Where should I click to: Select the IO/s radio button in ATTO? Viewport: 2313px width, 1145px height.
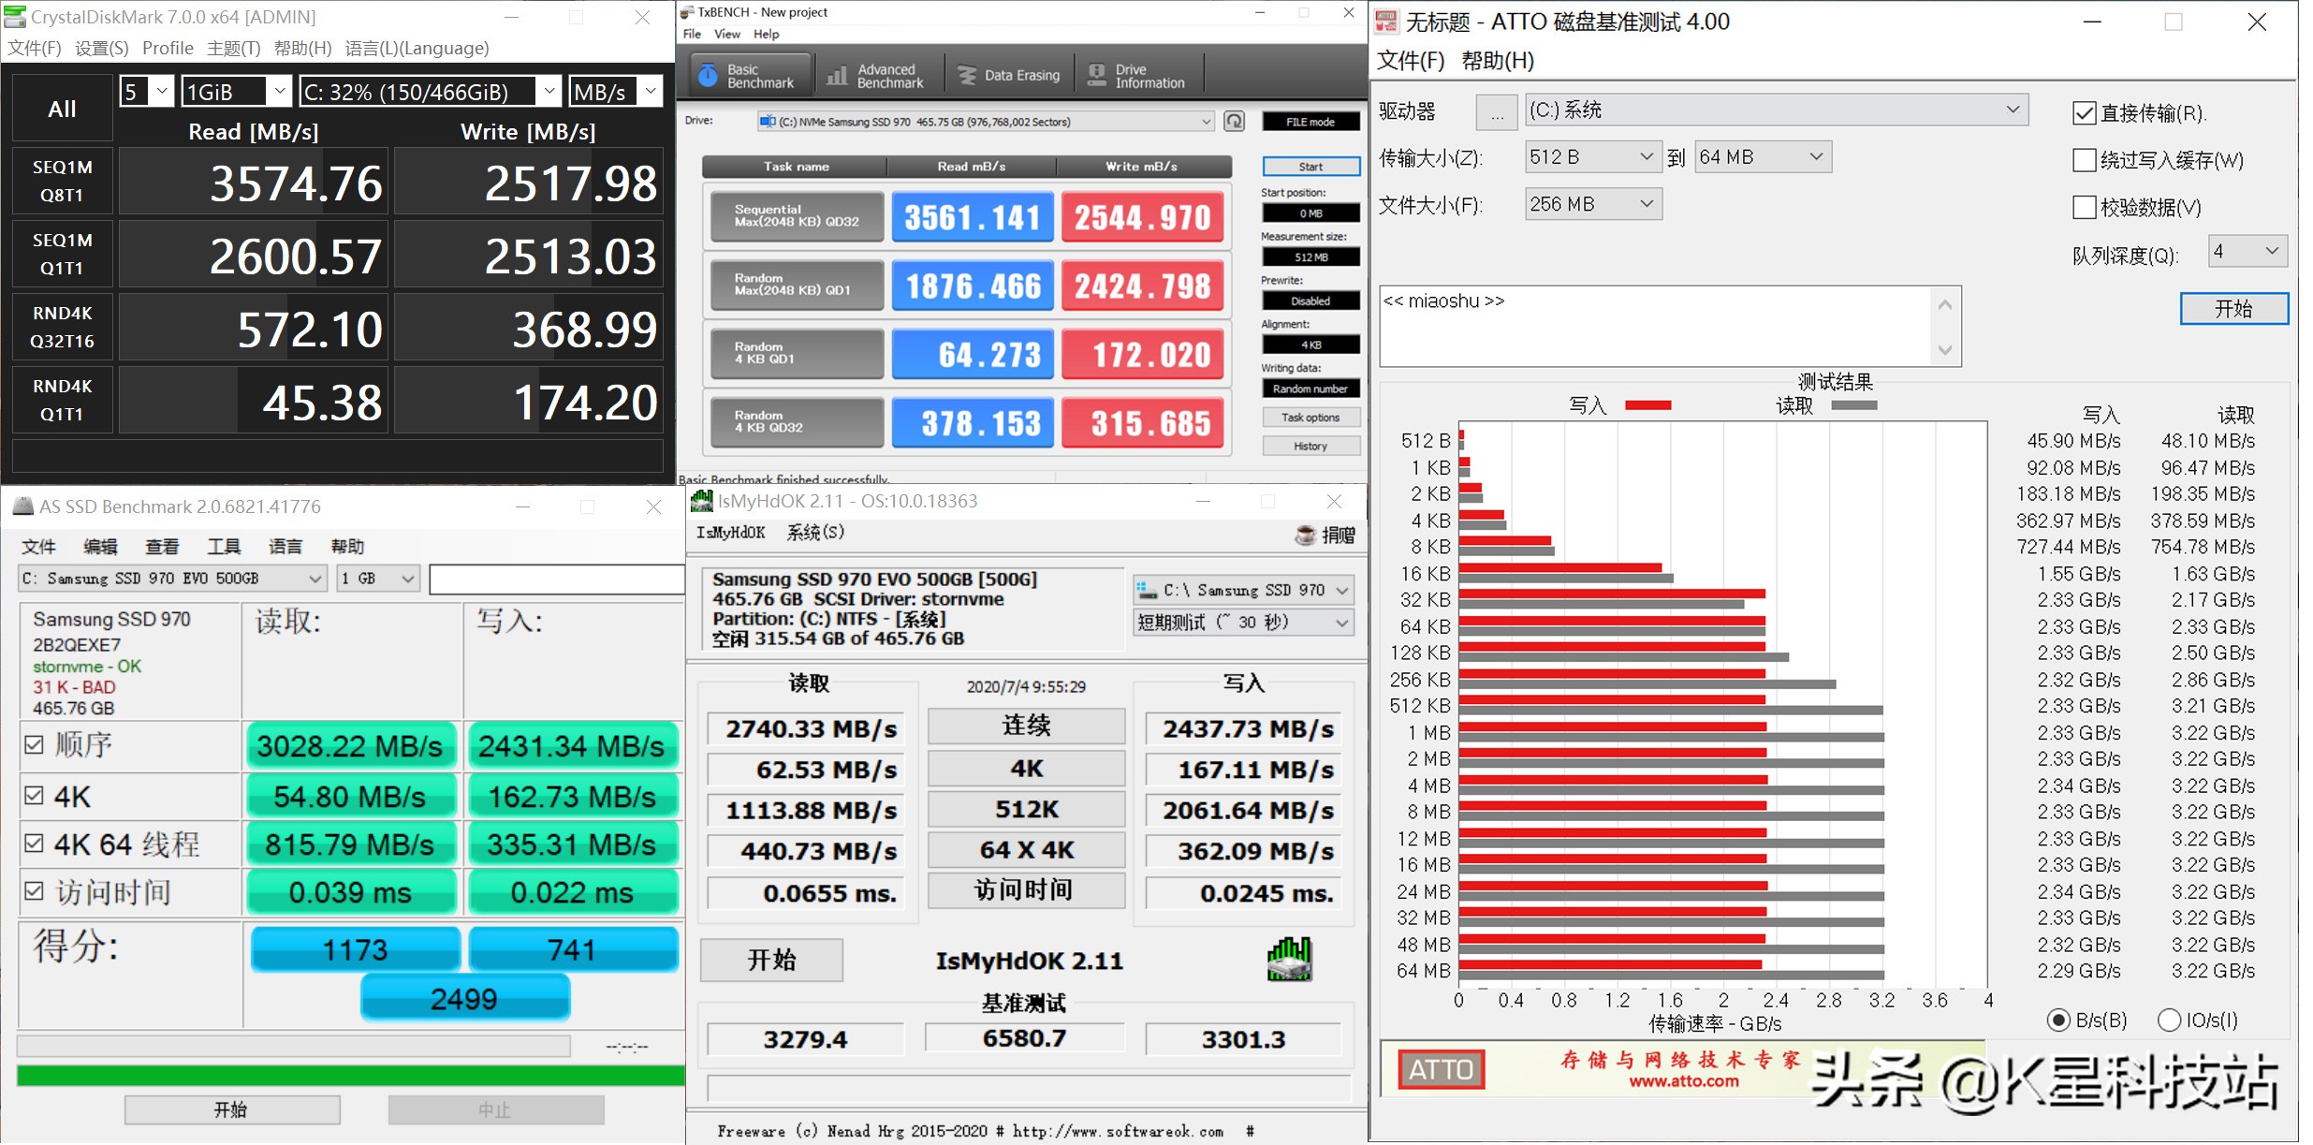point(2169,1020)
